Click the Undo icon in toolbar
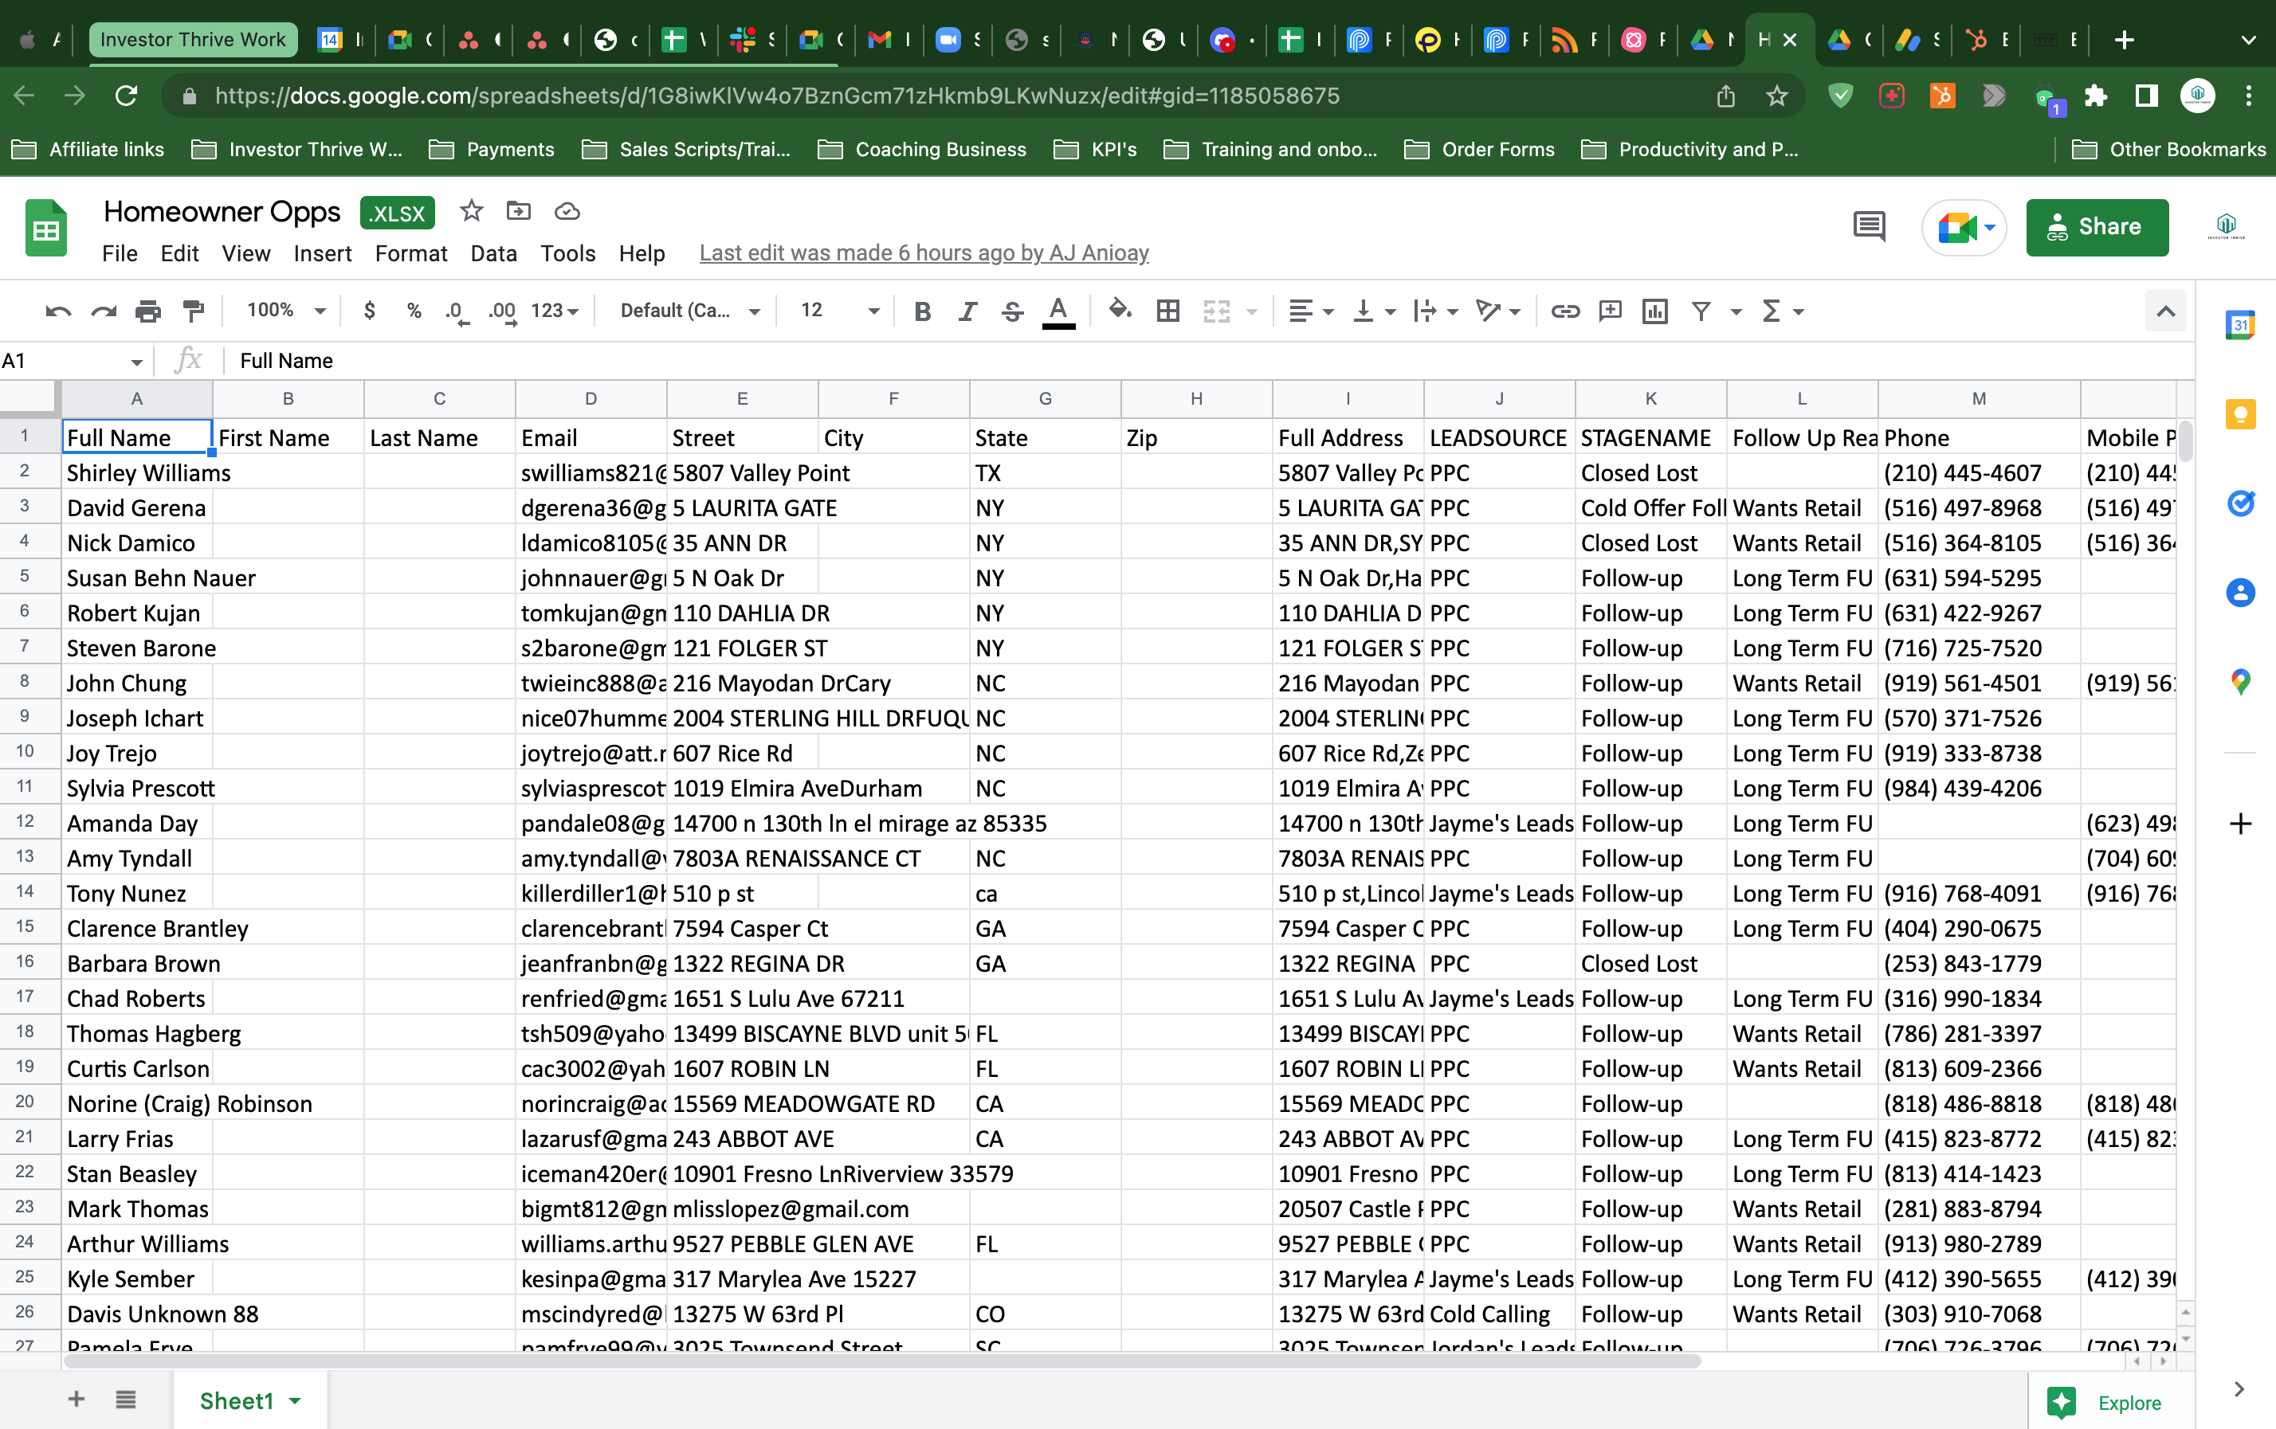This screenshot has height=1429, width=2276. coord(57,311)
